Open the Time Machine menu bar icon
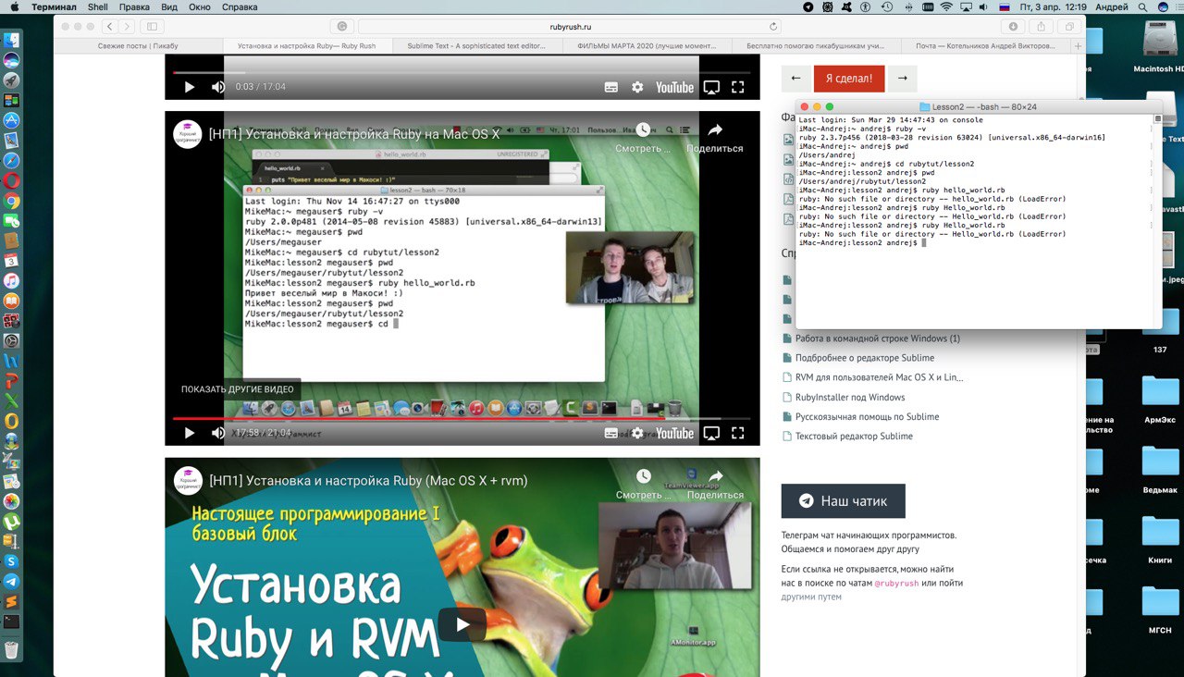The height and width of the screenshot is (677, 1184). (x=887, y=6)
